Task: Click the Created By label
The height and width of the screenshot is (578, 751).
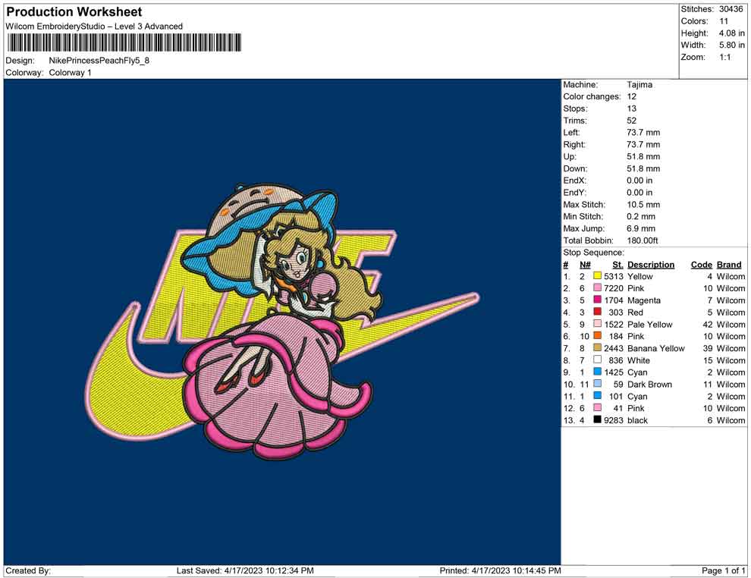Action: point(28,570)
